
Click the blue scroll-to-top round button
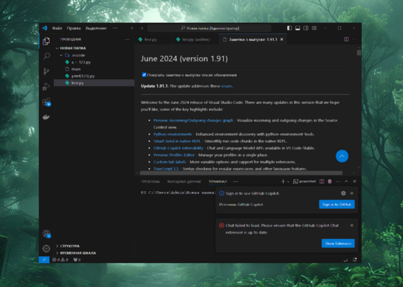(x=342, y=156)
